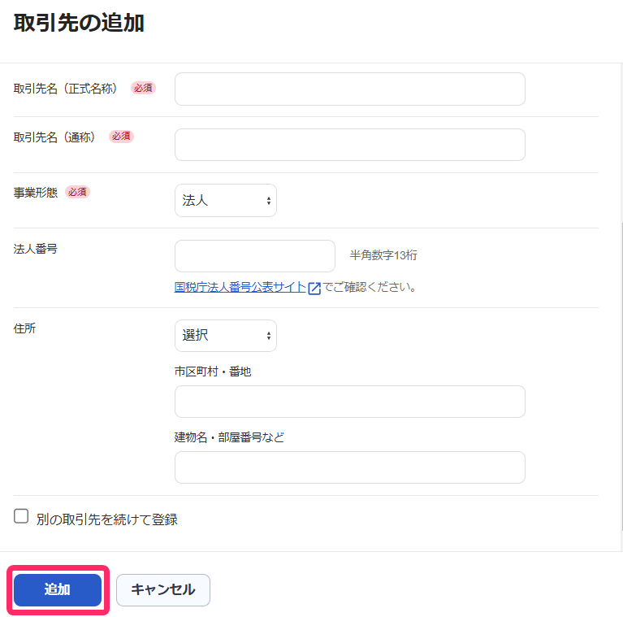Click the 建物名・部屋番号など label text
This screenshot has width=623, height=617.
click(229, 437)
